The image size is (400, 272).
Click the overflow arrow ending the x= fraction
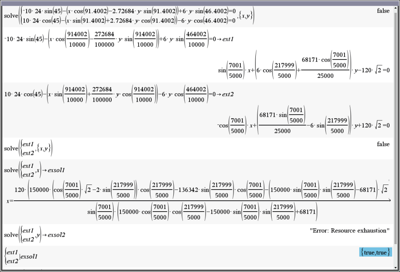click(390, 200)
